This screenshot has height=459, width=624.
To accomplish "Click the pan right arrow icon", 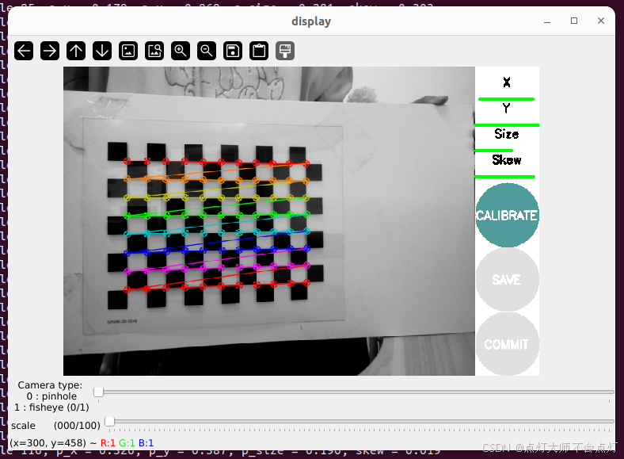I will point(50,51).
